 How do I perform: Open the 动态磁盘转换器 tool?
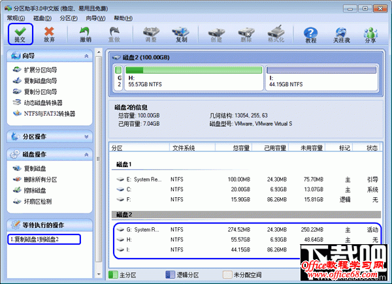[37, 103]
